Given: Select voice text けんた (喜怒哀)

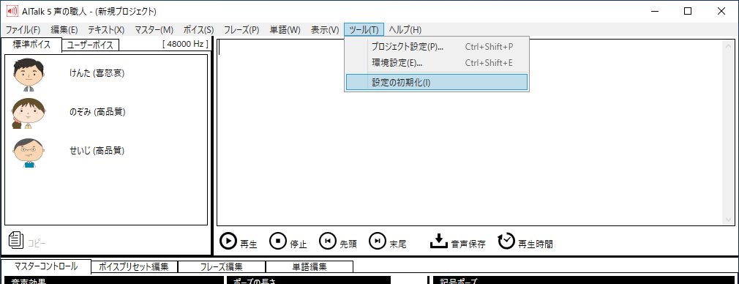Looking at the screenshot, I should 97,72.
